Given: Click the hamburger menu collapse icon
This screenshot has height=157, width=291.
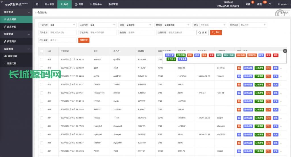Looking at the screenshot, I should pyautogui.click(x=37, y=5).
